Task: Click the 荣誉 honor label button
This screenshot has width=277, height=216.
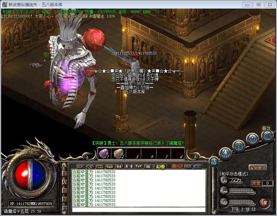Action: (256, 183)
